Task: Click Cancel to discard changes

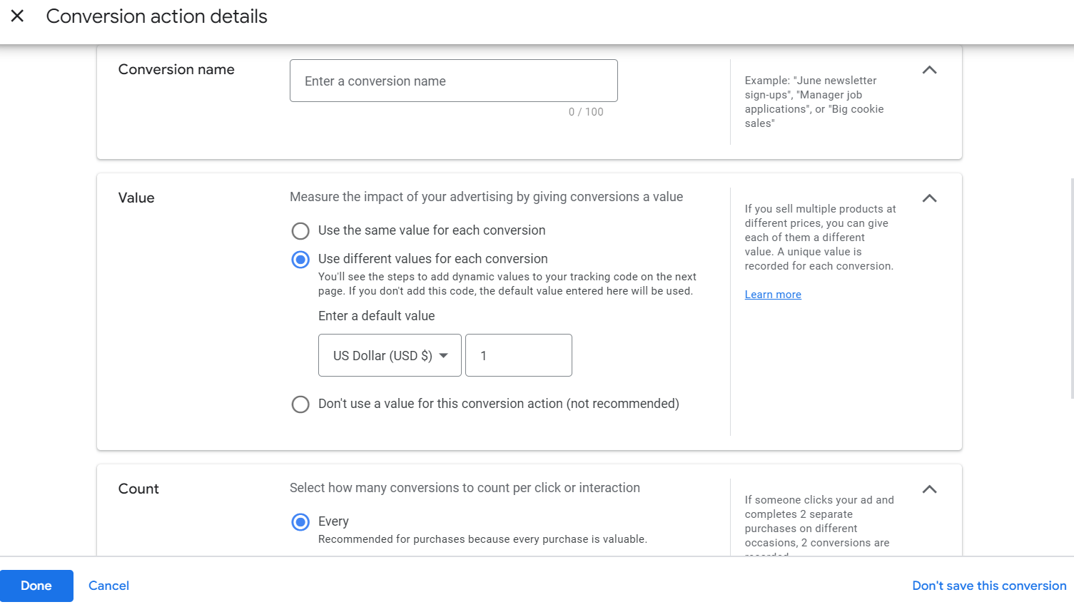Action: (x=108, y=586)
